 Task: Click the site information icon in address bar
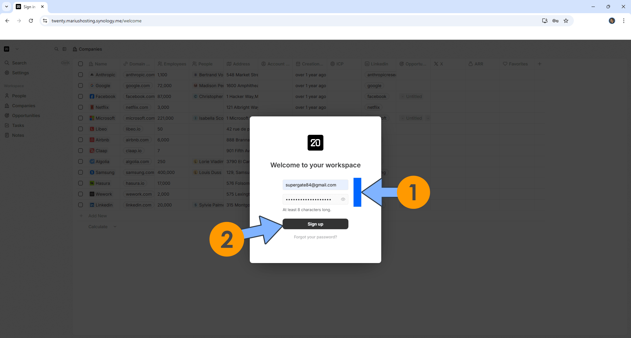(45, 21)
